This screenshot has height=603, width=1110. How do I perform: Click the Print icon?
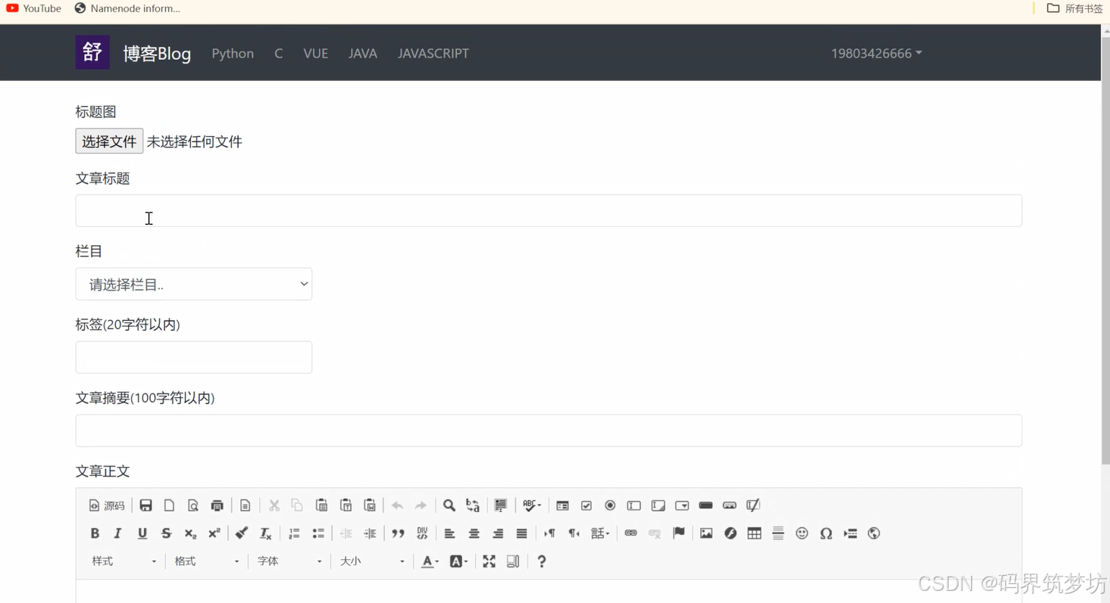pos(217,505)
